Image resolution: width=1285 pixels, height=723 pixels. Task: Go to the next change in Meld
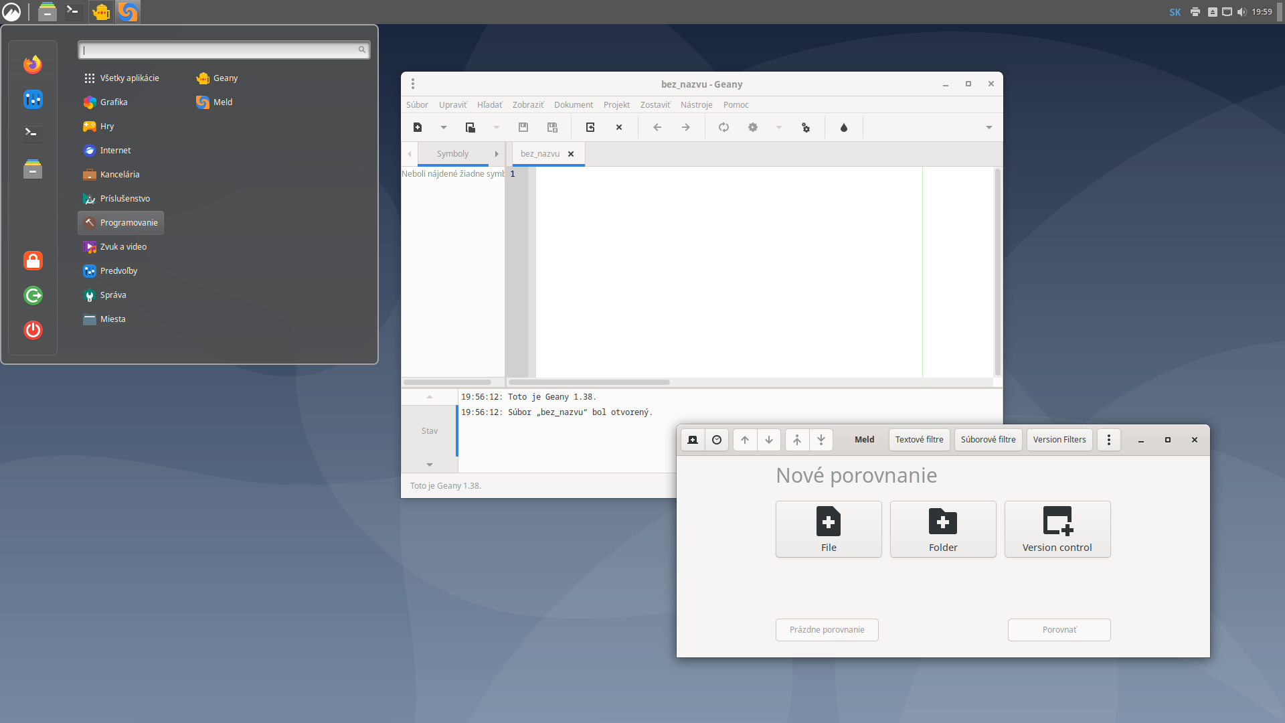769,440
